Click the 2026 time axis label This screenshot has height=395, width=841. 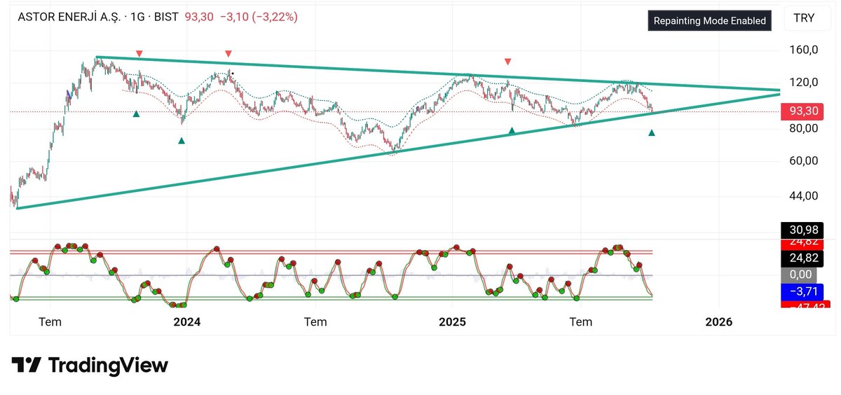[x=719, y=321]
